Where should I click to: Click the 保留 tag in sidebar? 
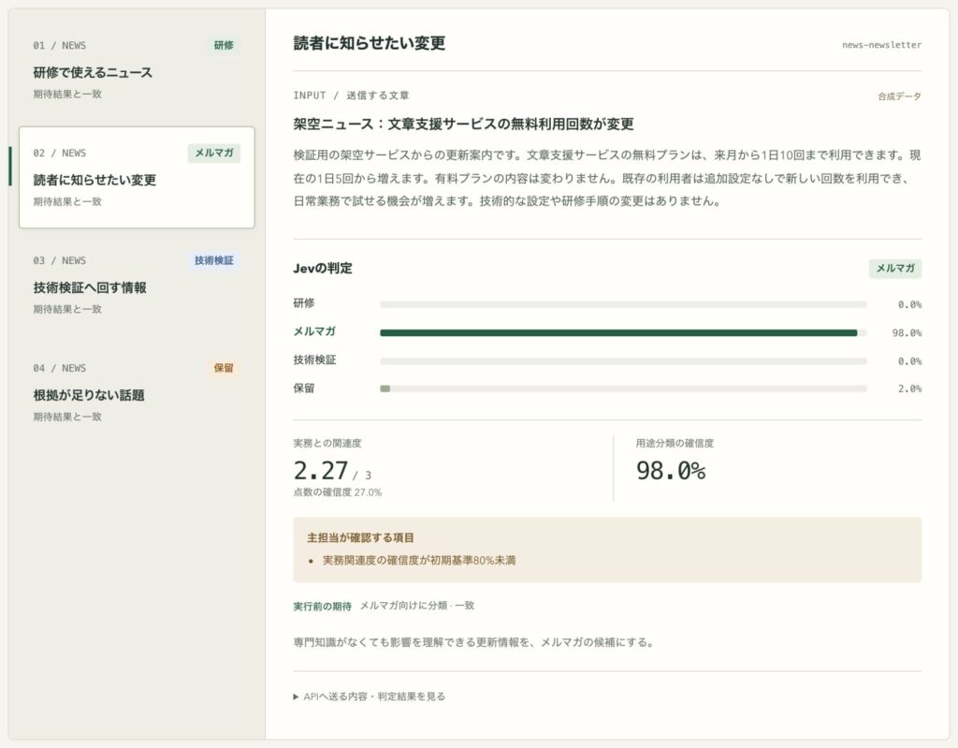[x=224, y=368]
